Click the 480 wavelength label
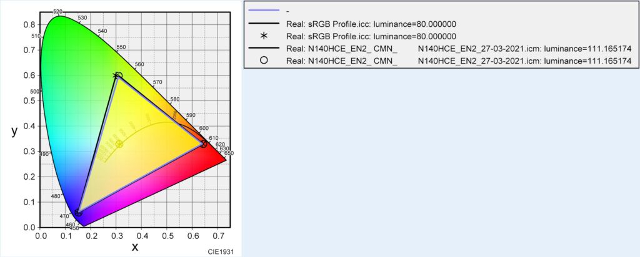The height and width of the screenshot is (257, 640). [56, 196]
